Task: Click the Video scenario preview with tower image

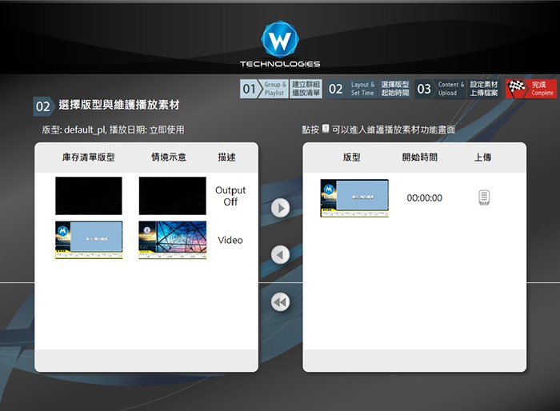Action: 172,240
